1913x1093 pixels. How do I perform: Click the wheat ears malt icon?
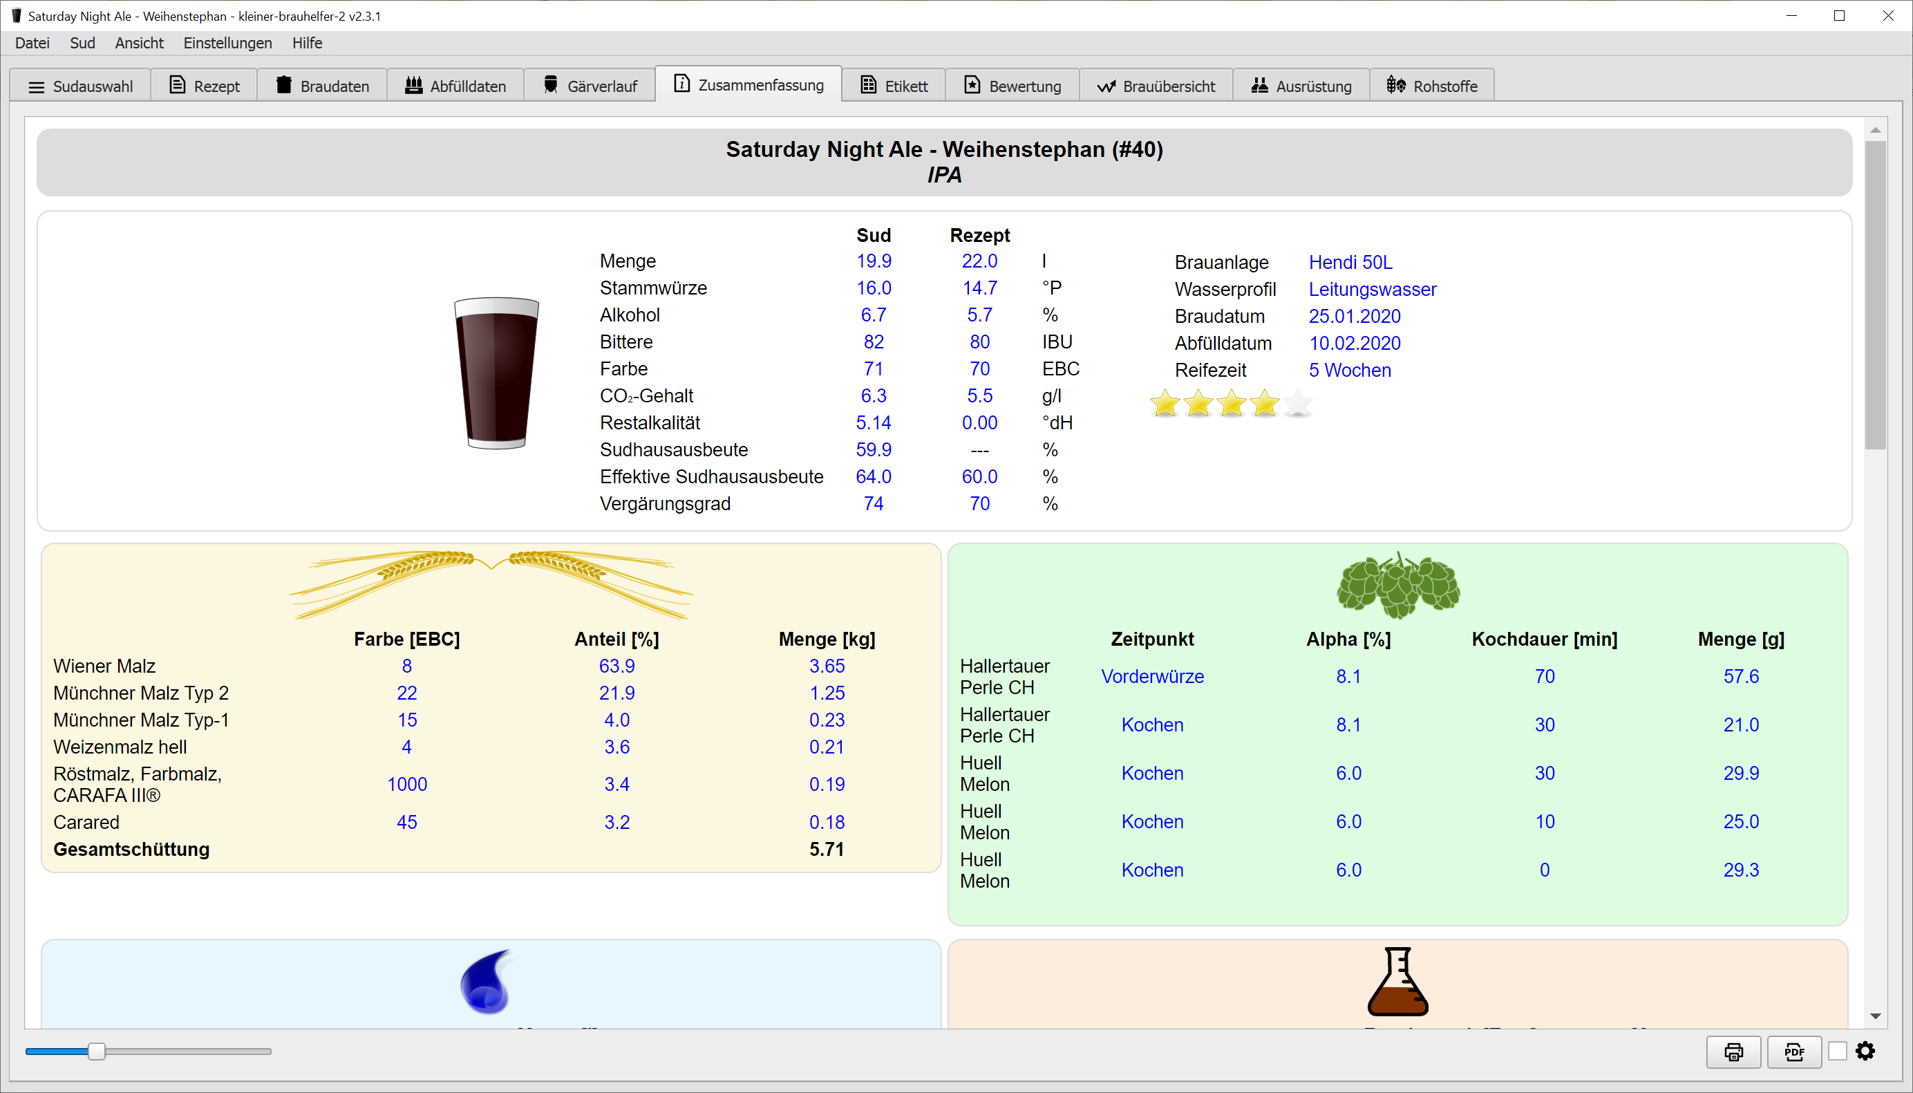pos(491,584)
